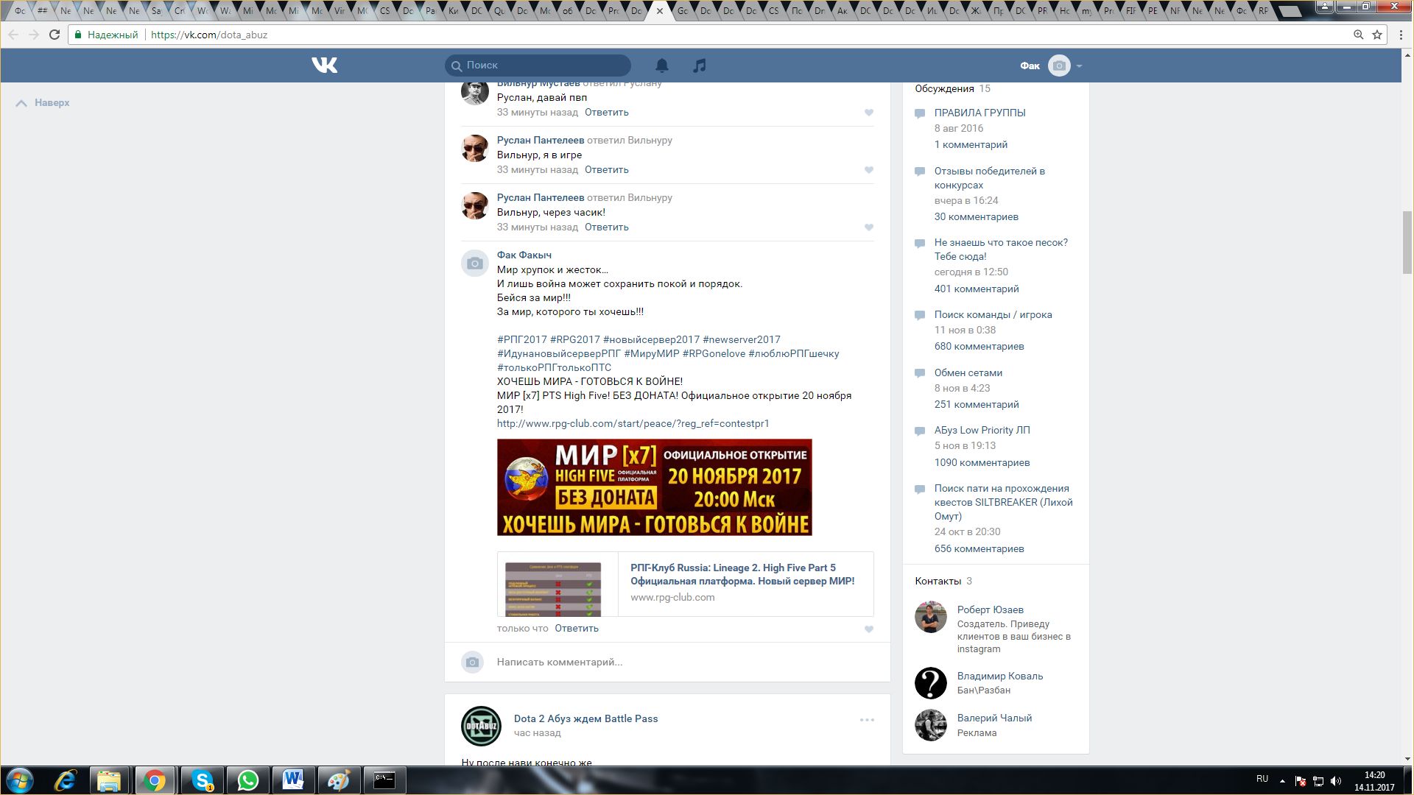
Task: Click the VK search field
Action: 538,66
